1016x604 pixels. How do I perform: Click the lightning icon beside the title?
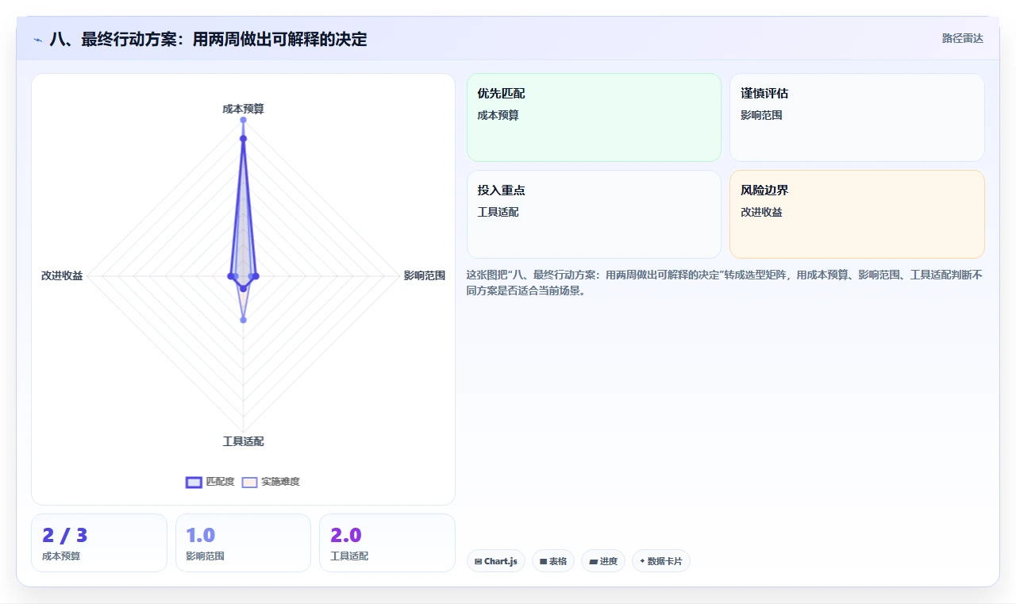pyautogui.click(x=37, y=40)
